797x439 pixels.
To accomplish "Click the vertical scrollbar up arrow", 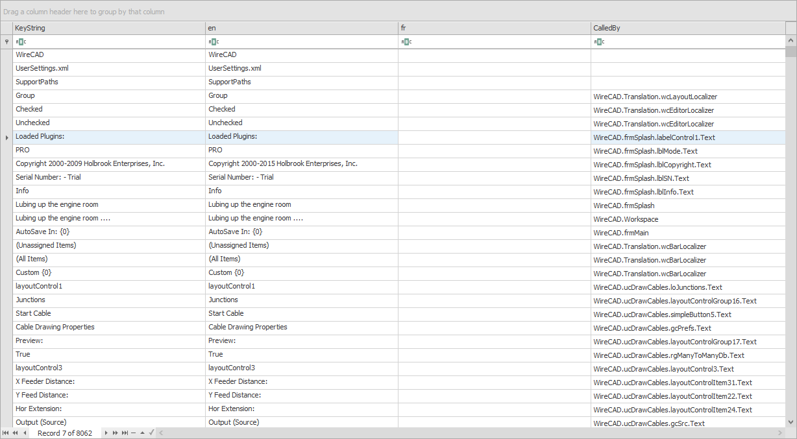I will coord(791,41).
